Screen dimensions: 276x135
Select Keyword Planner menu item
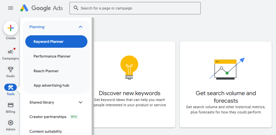[x=56, y=42]
